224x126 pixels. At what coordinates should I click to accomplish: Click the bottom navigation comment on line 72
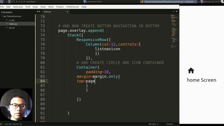[x=109, y=26]
